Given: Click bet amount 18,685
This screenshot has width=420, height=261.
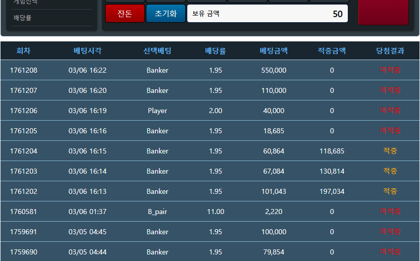Looking at the screenshot, I should (274, 131).
